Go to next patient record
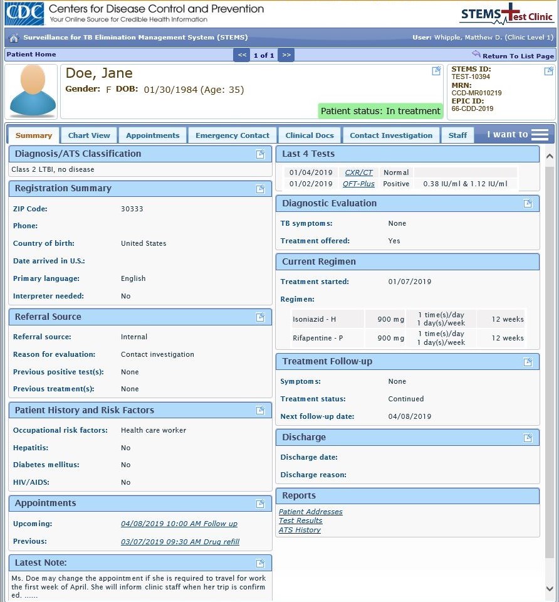Viewport: 559px width, 602px height. click(x=286, y=55)
